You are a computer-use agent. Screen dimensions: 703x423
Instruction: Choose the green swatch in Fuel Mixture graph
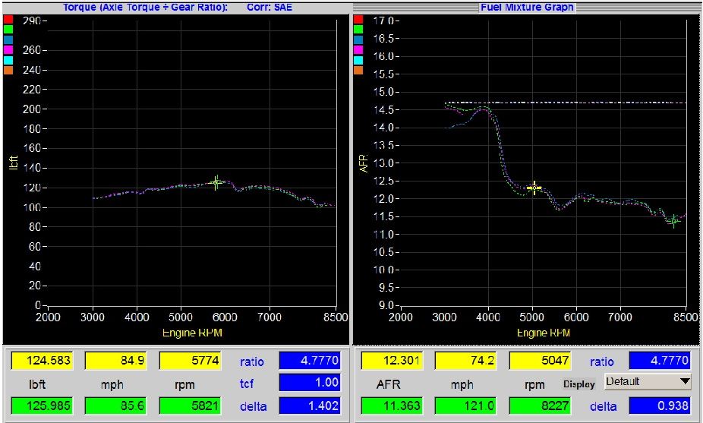tap(359, 29)
